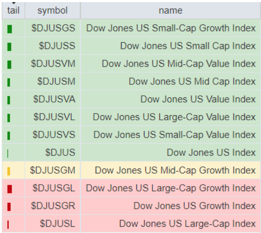Click the green tail bar for $DJUSGS
Screen dimensions: 261x233
(10, 29)
